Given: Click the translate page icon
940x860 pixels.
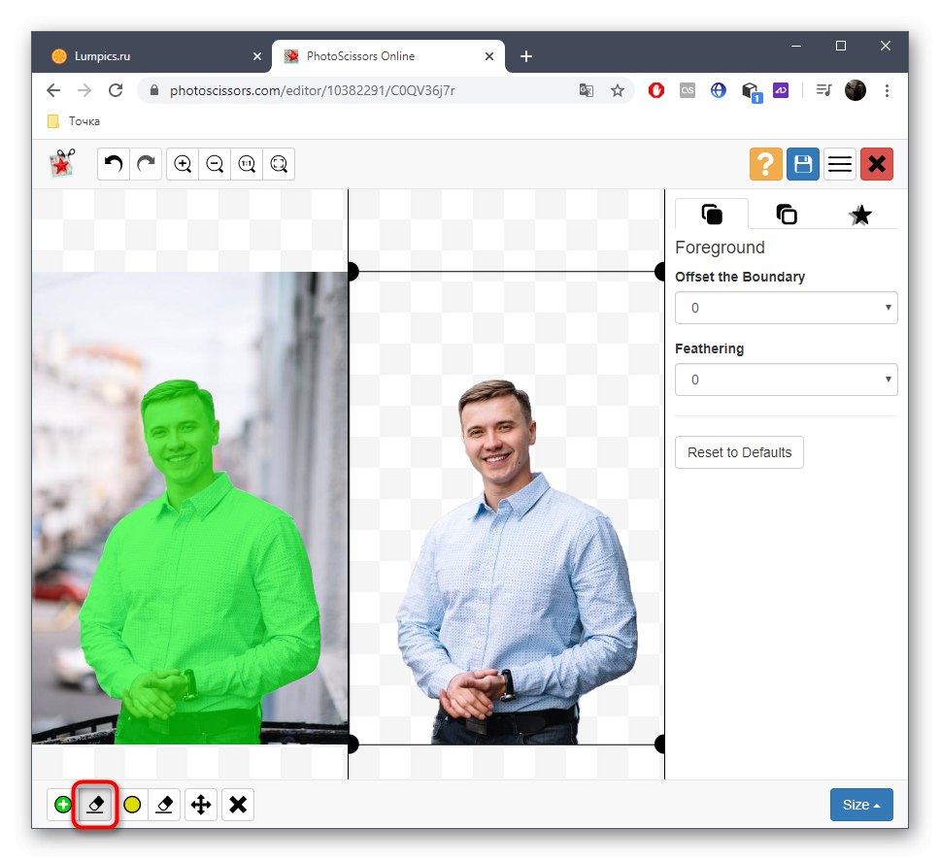Looking at the screenshot, I should (587, 90).
